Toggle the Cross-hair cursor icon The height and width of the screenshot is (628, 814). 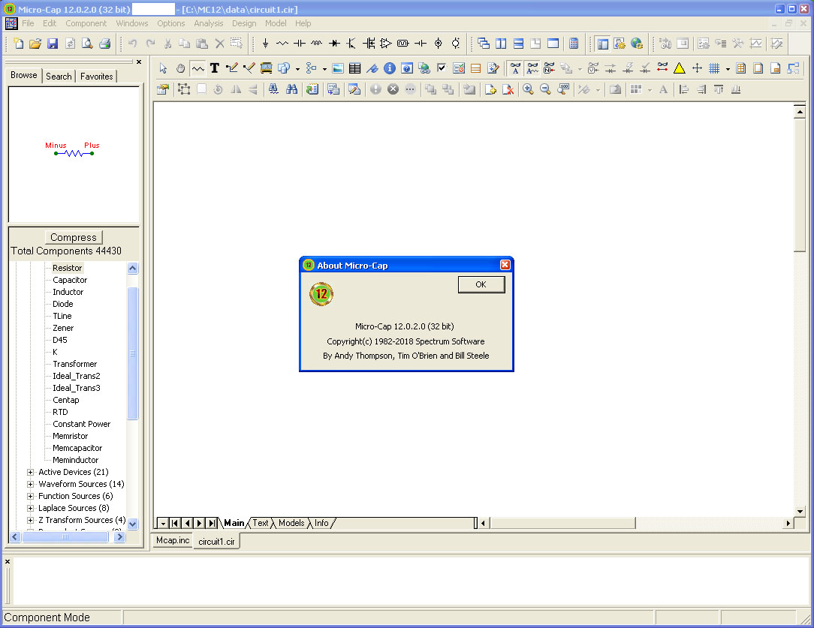click(697, 68)
